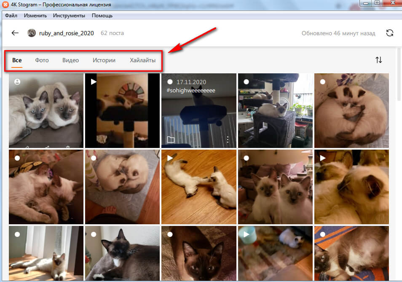Open the sort order arrows icon
402x282 pixels.
(379, 60)
